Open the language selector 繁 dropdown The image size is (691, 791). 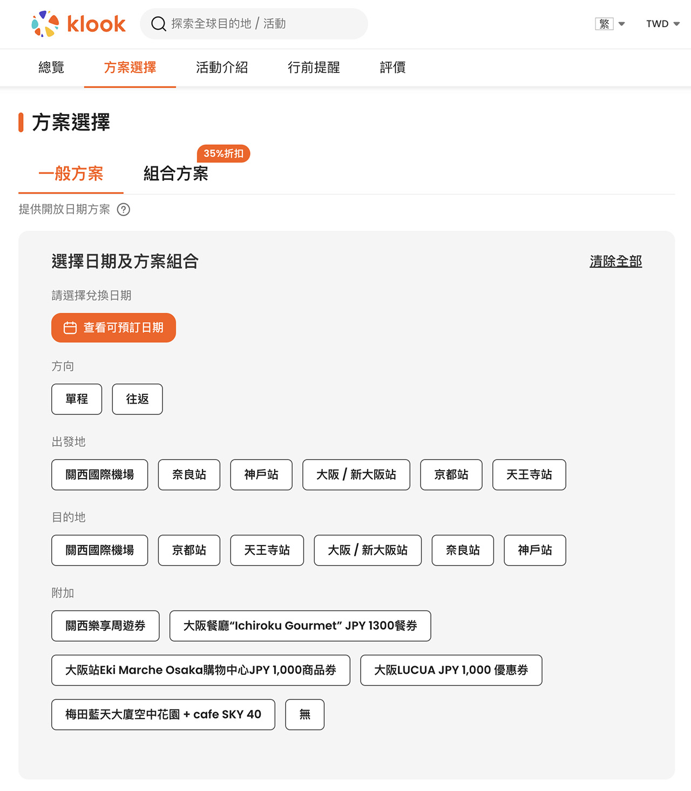(610, 24)
